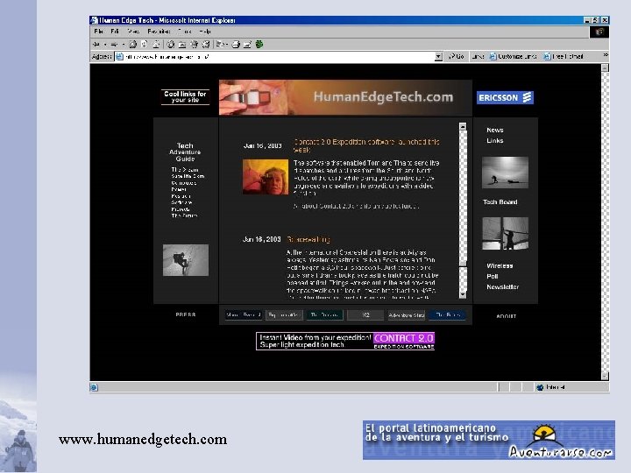This screenshot has height=473, width=631.
Task: Click the Internet zone icon in status bar
Action: (540, 387)
